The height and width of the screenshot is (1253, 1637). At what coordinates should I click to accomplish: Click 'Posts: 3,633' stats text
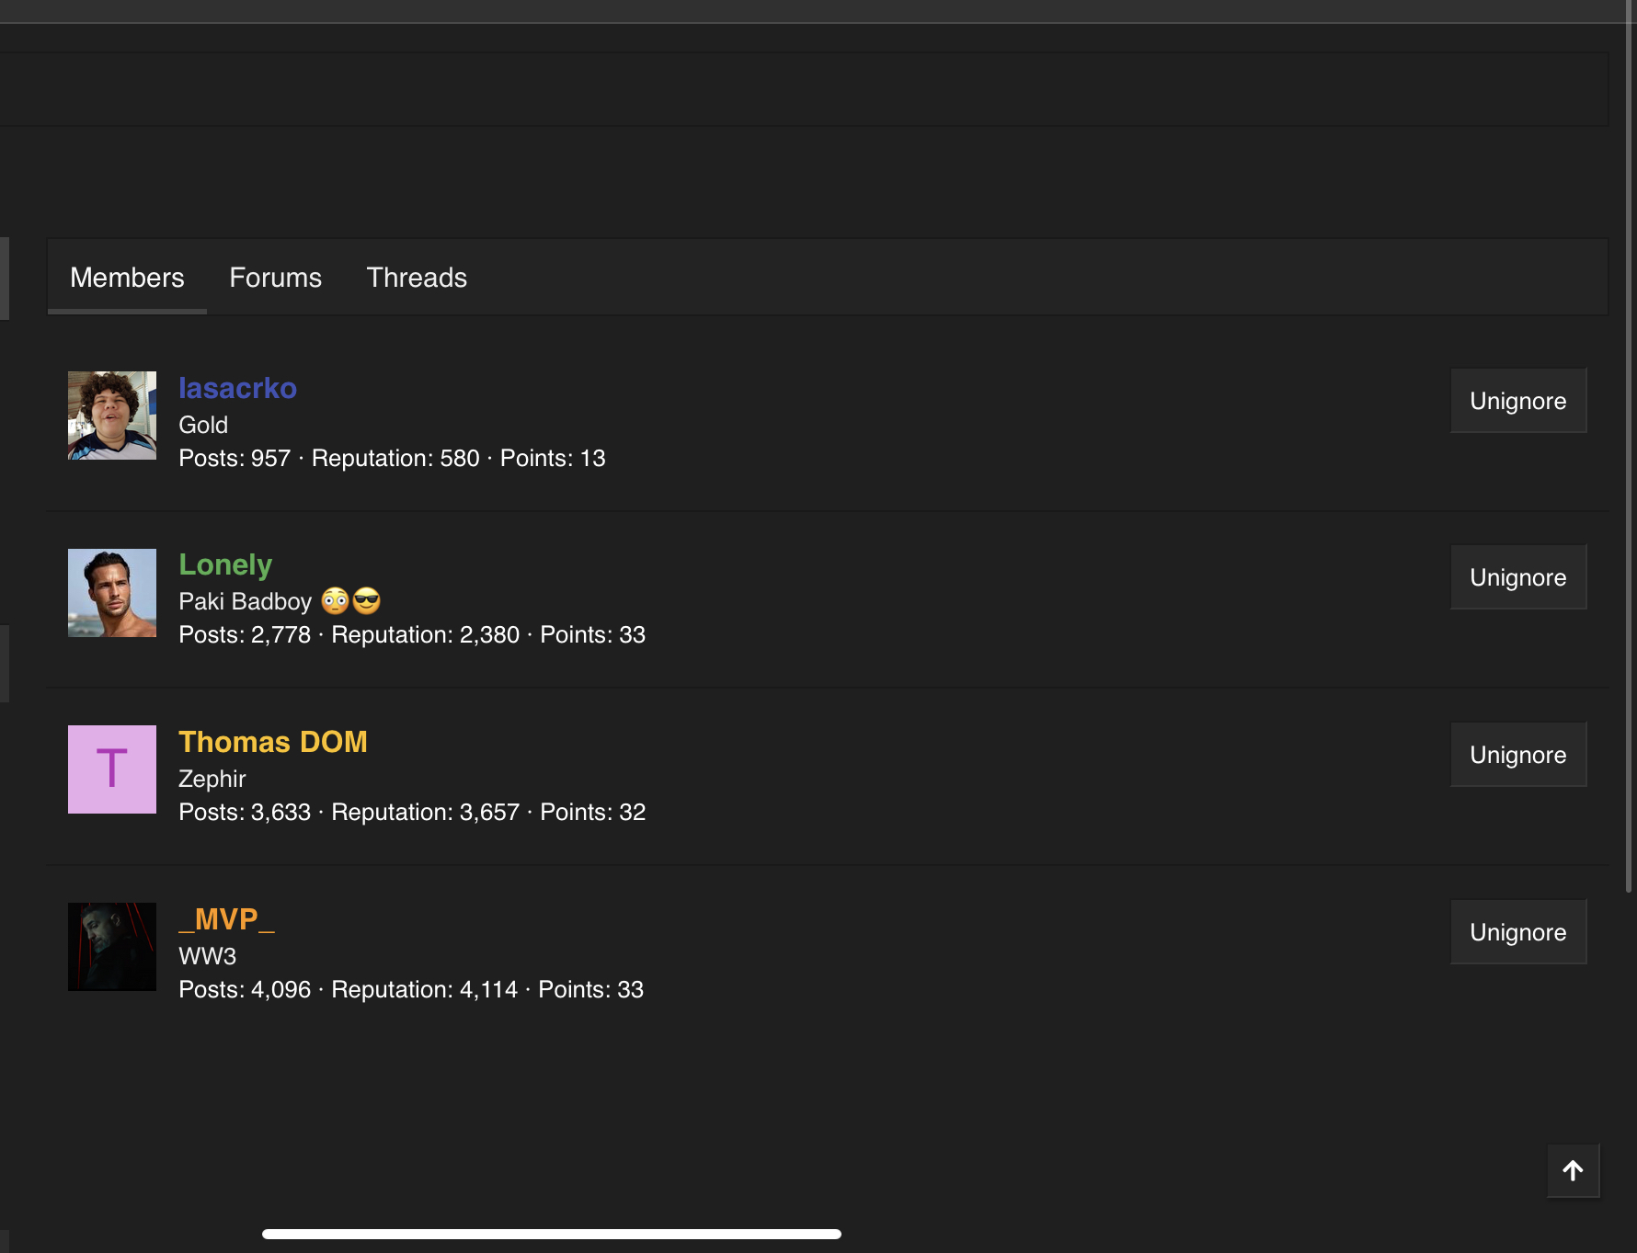click(x=245, y=812)
